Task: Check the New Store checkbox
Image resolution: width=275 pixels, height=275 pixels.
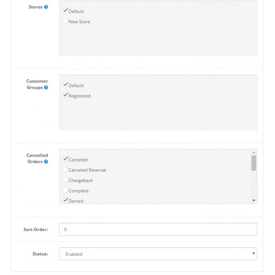Action: pos(65,21)
